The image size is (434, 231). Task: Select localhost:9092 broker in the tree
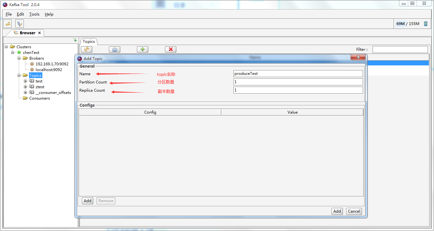pos(49,70)
